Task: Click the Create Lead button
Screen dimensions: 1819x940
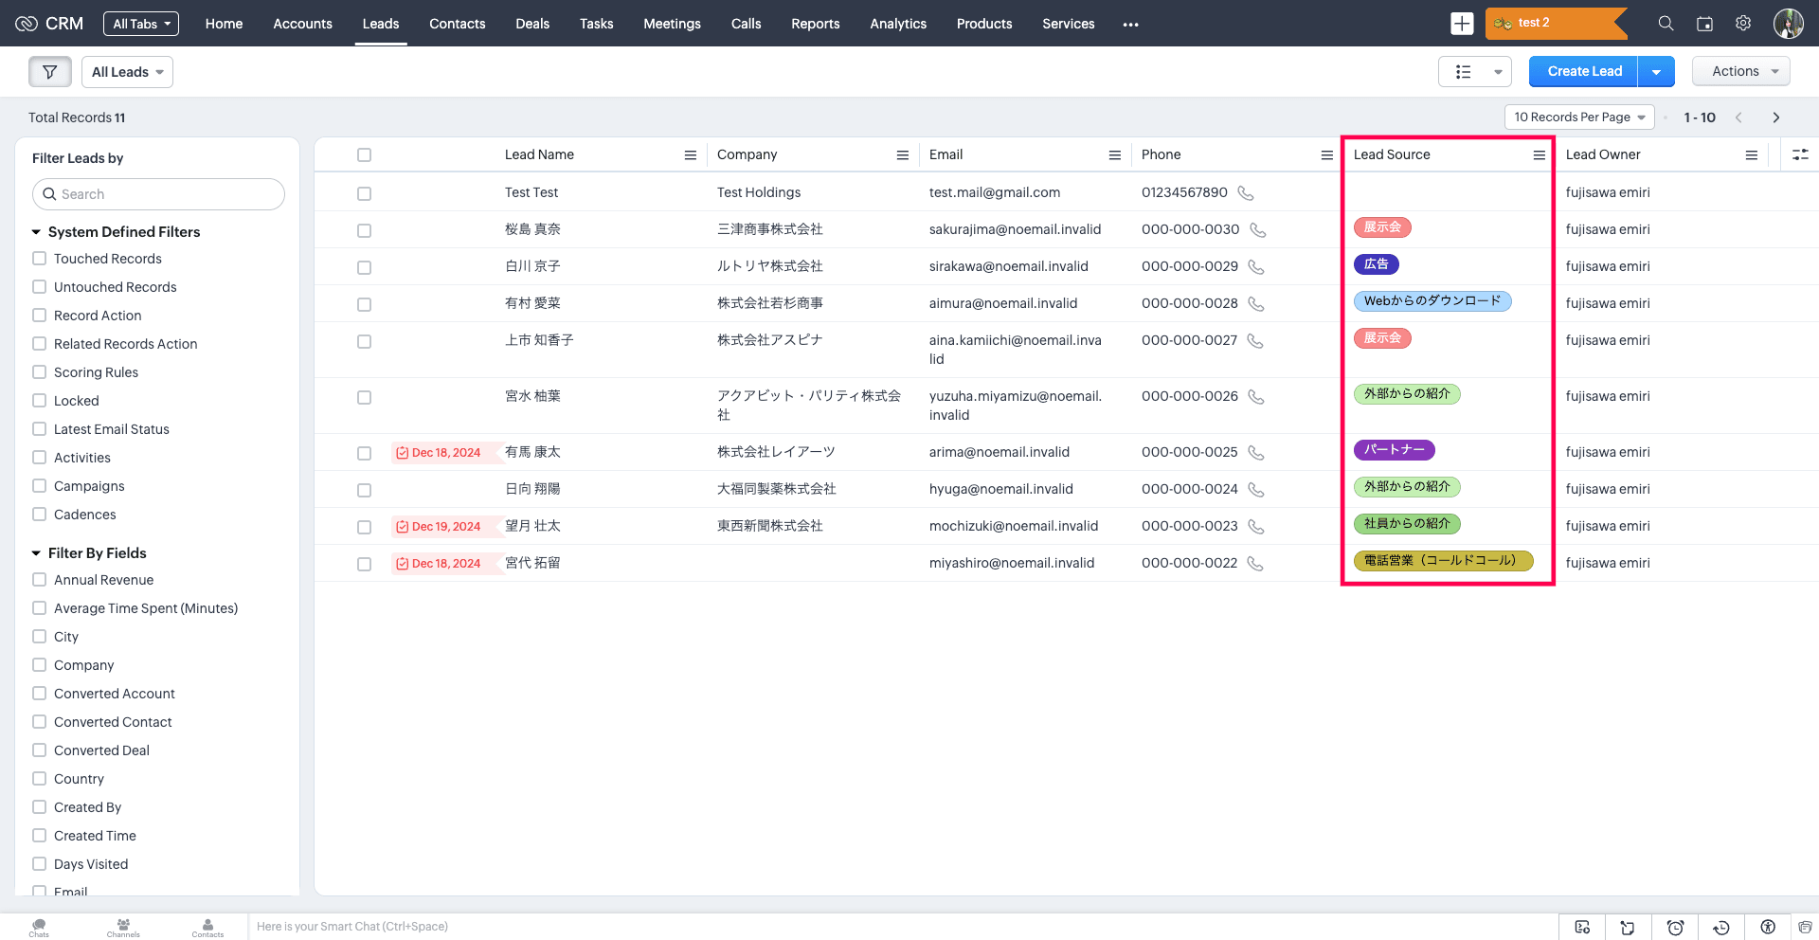Action: (x=1584, y=72)
